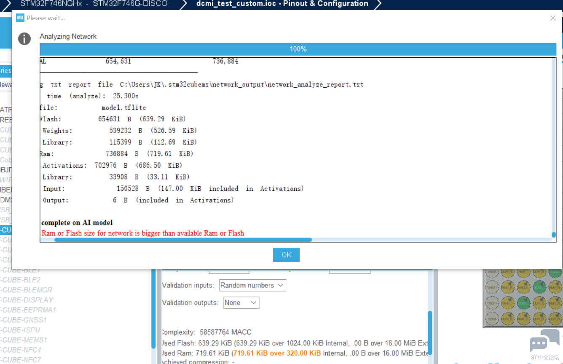Click the Flash 654631 B (639.29 KiB) line
563x364 pixels.
113,119
